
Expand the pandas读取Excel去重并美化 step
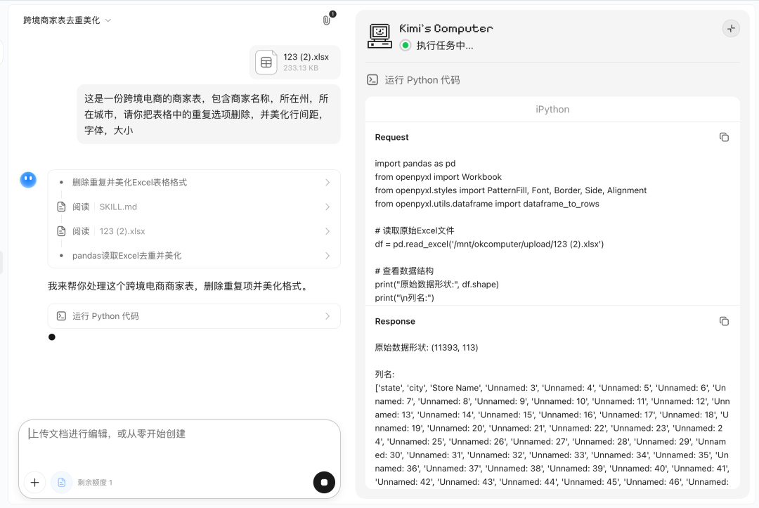pyautogui.click(x=194, y=256)
